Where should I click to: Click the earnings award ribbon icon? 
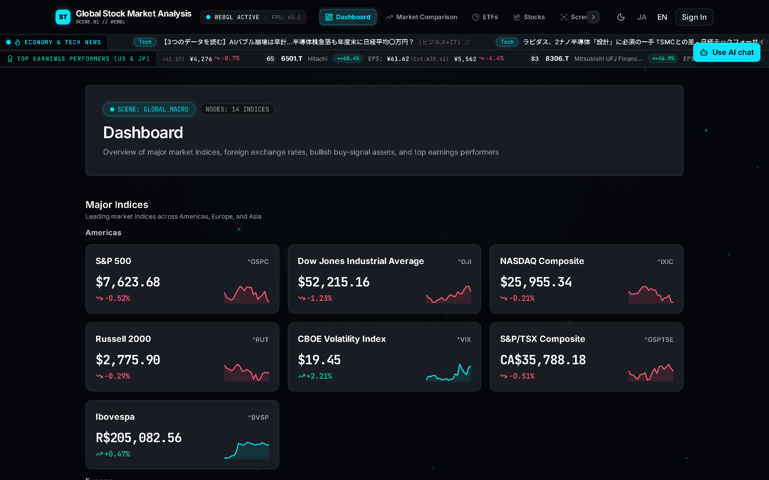(10, 59)
